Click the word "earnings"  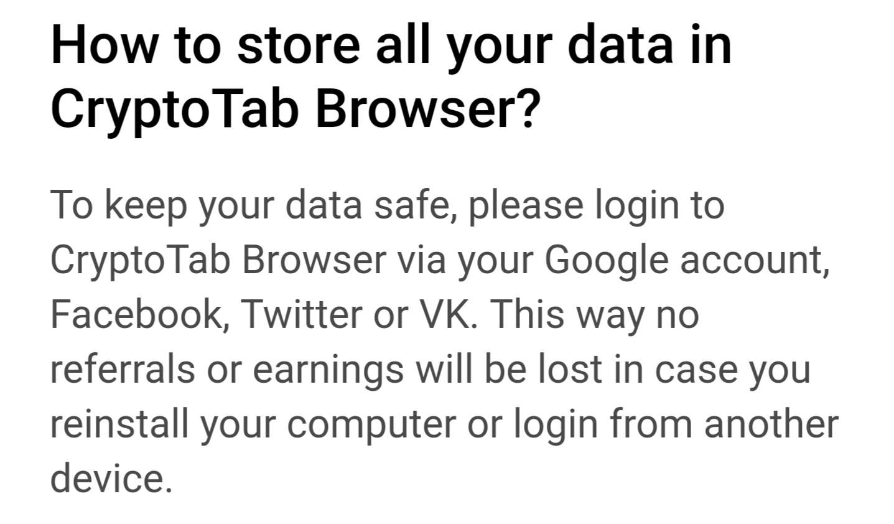coord(328,369)
